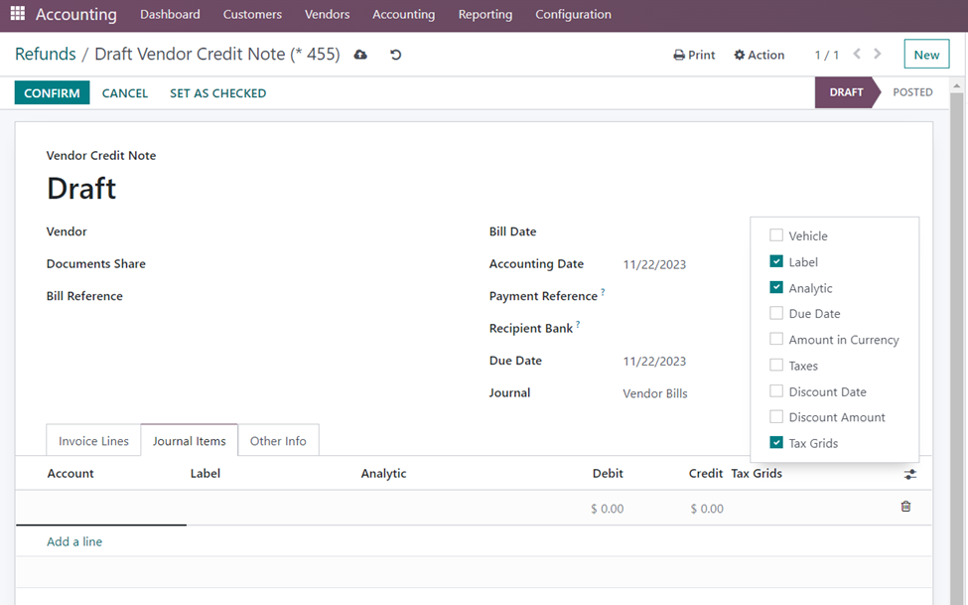Go to next record arrow
Screen dimensions: 968x605
878,55
